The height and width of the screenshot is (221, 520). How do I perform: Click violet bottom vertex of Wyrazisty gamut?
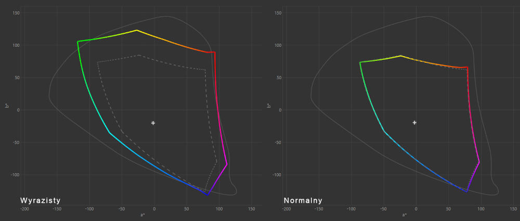(208, 195)
